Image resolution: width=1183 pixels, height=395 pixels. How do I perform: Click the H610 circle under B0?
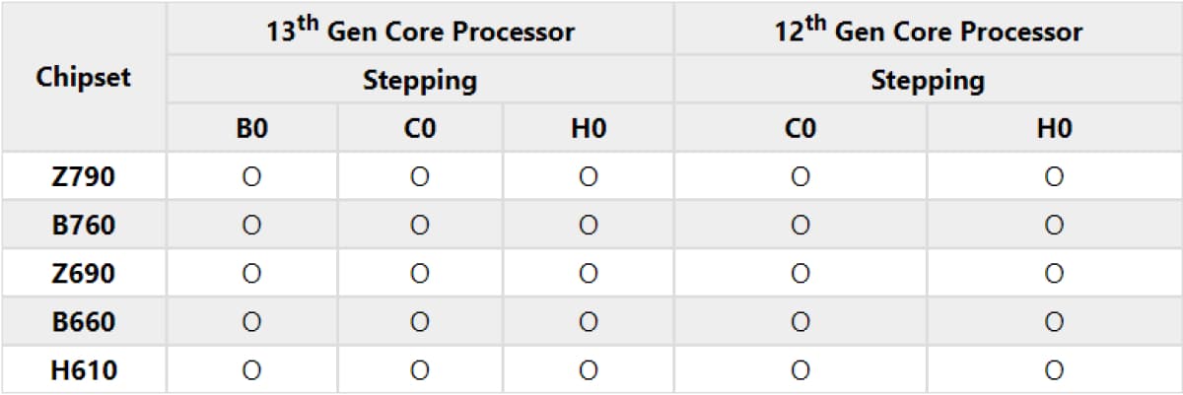[251, 370]
